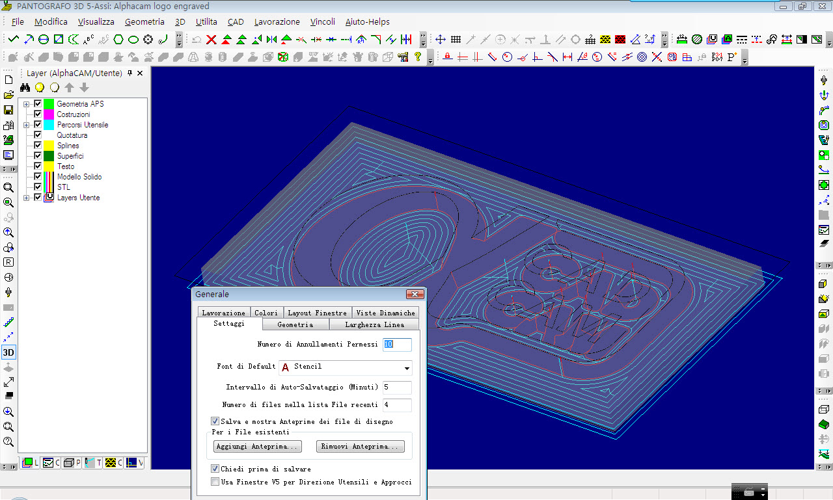Click the Save floppy disk icon

8,110
